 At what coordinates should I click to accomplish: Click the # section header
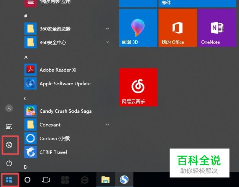click(x=26, y=16)
